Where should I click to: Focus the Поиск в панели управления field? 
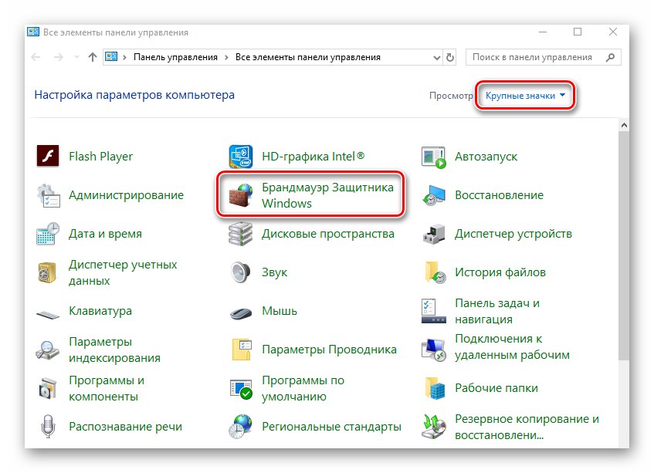tap(543, 58)
